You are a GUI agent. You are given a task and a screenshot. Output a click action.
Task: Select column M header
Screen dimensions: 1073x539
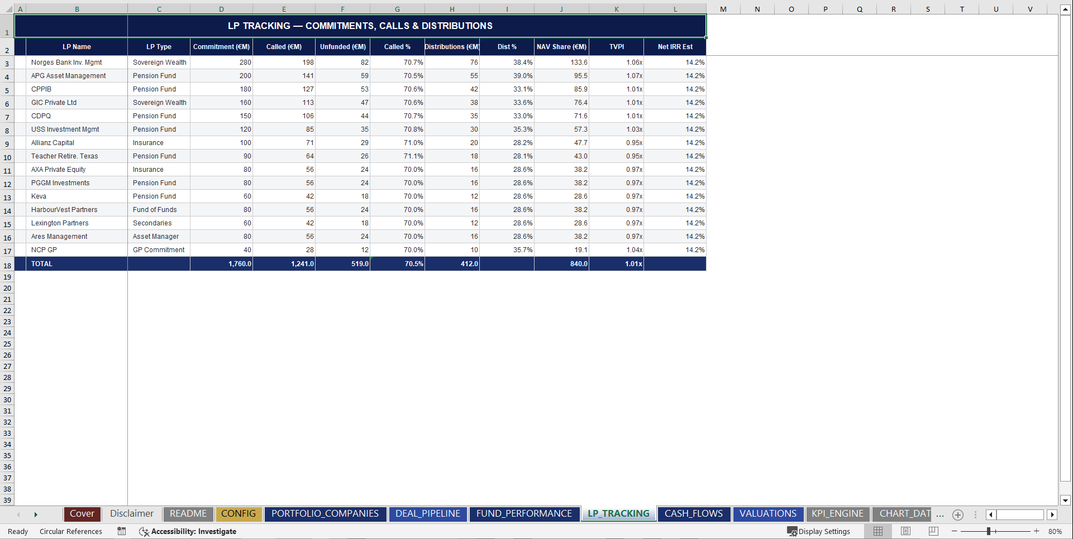(x=723, y=9)
